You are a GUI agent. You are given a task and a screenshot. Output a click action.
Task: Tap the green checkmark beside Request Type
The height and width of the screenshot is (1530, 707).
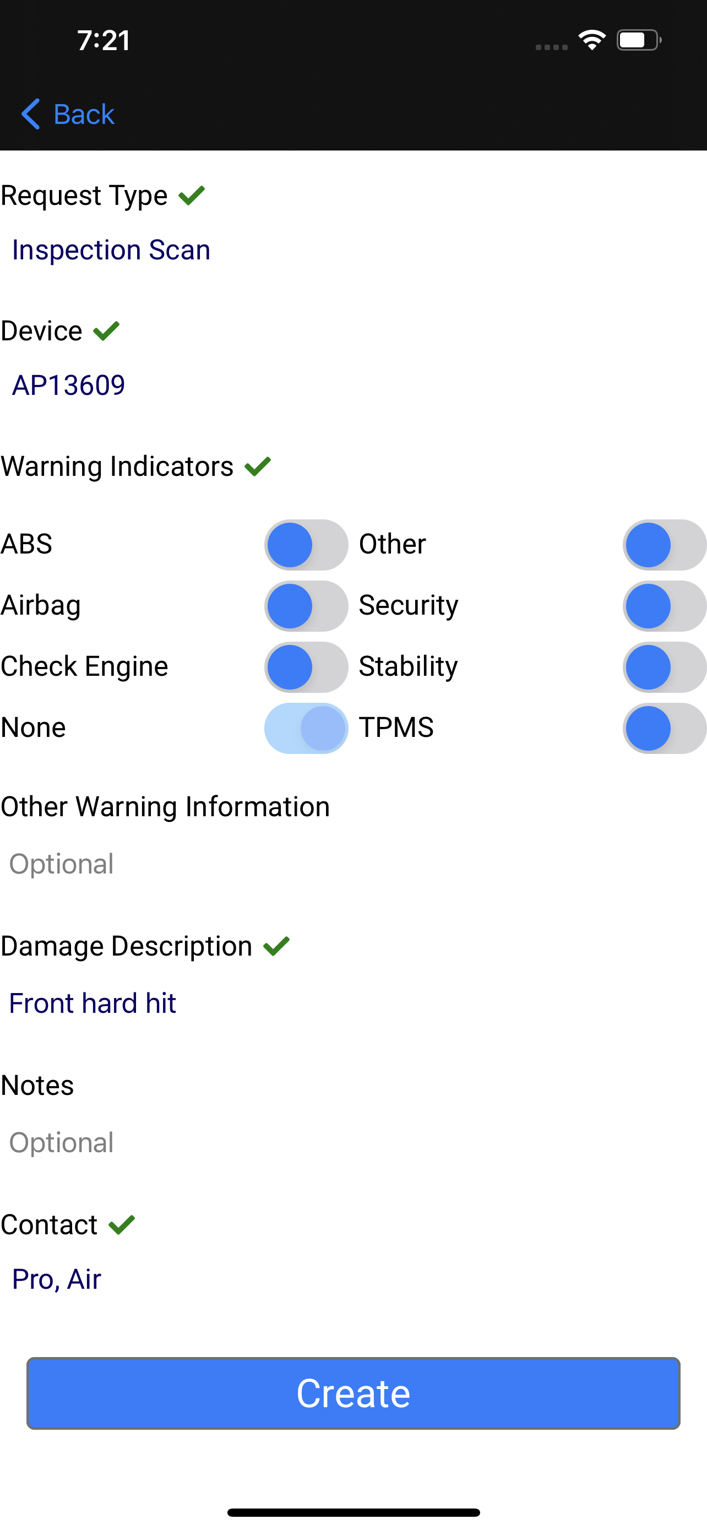pos(192,196)
